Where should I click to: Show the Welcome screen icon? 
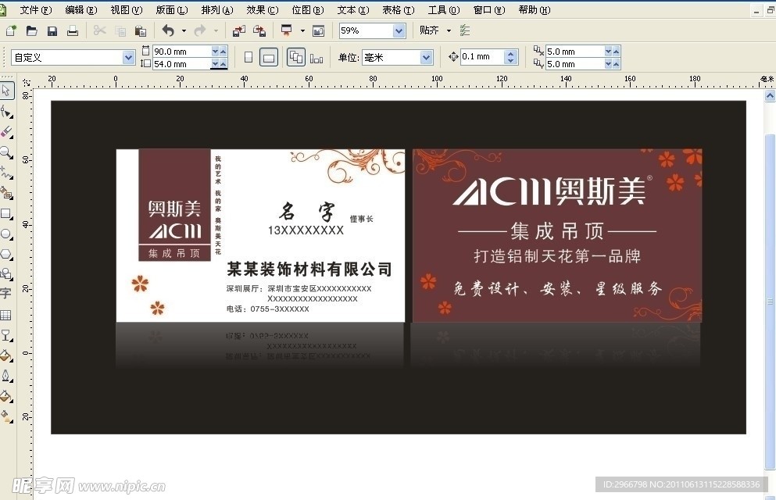[319, 30]
